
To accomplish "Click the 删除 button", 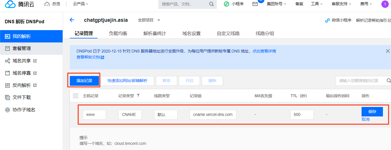I will pyautogui.click(x=212, y=81).
